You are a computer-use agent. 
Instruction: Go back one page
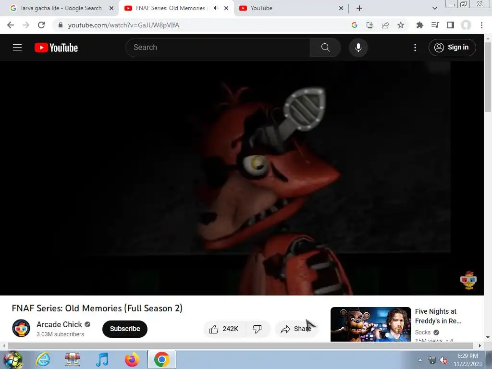(x=11, y=25)
